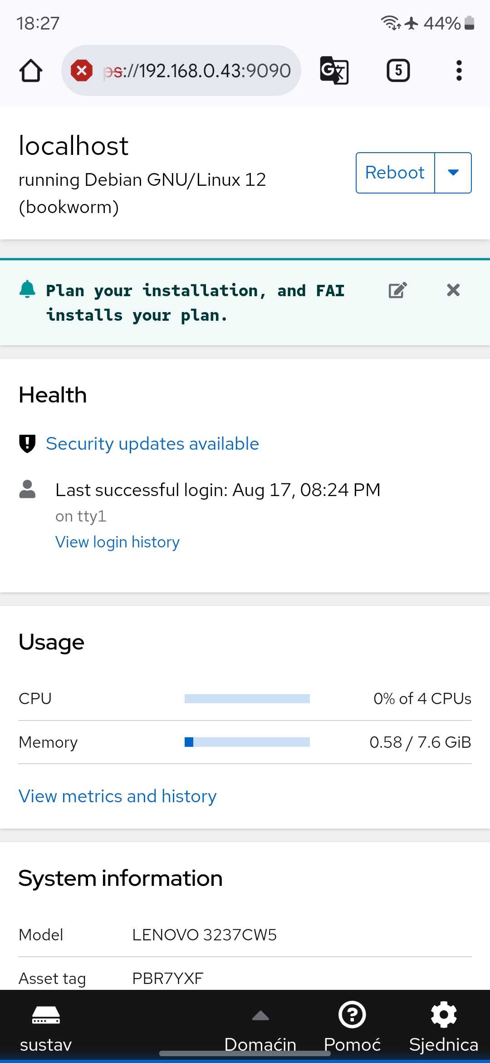Open the Sjednica session menu
The height and width of the screenshot is (1063, 490).
(444, 1028)
